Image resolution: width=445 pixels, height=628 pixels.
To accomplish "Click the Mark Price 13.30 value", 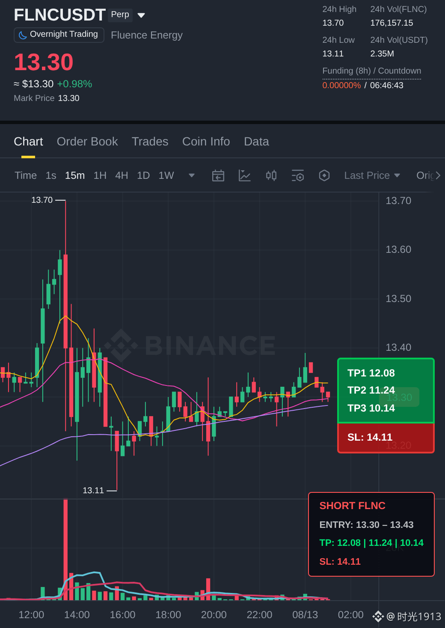I will click(69, 98).
